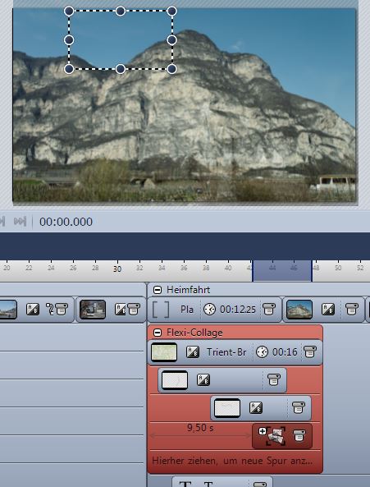Click the 30 second mark on ruler
Image resolution: width=370 pixels, height=487 pixels.
point(117,269)
